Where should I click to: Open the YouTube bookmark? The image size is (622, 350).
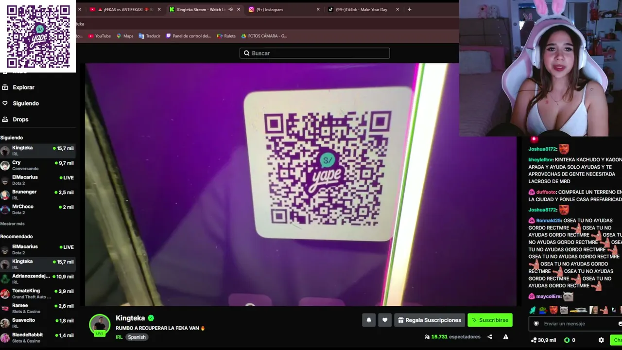[100, 36]
